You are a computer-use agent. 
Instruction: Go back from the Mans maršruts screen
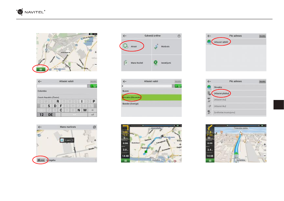(40, 127)
